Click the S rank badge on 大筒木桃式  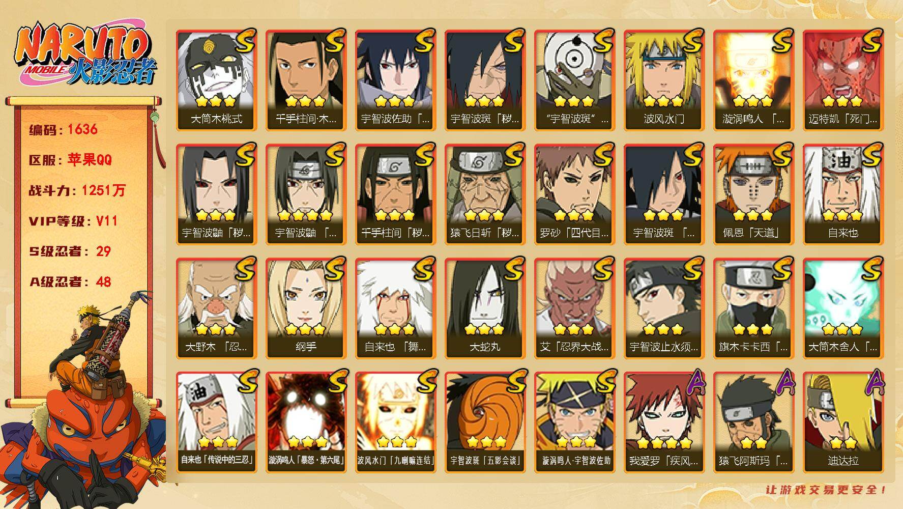click(x=245, y=41)
